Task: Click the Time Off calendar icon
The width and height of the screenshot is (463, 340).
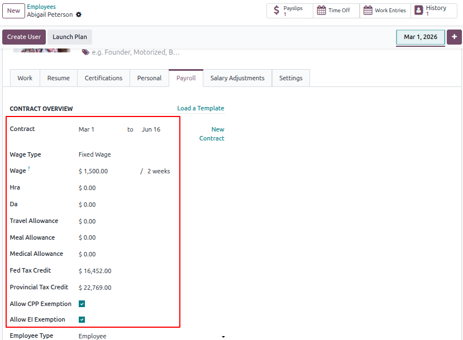Action: pos(321,11)
